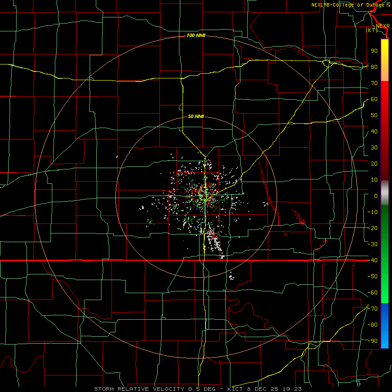This screenshot has width=392, height=392.
Task: Click the 19:23 timestamp text
Action: (292, 389)
